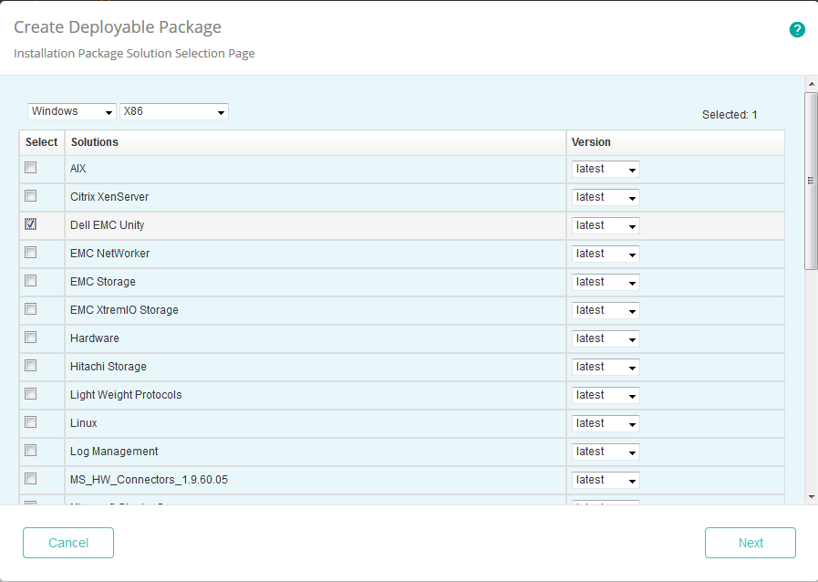This screenshot has height=582, width=818.
Task: Check the Hardware solution checkbox
Action: 30,338
